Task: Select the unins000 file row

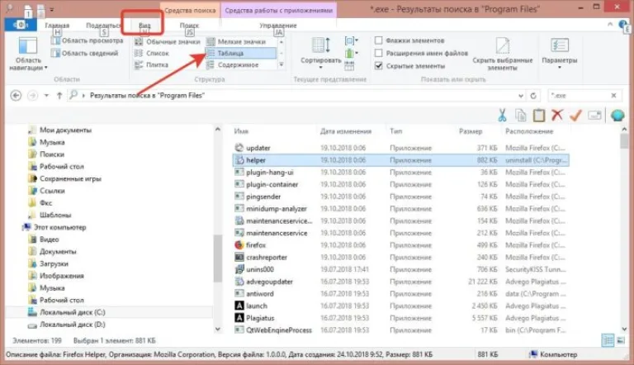Action: pos(400,269)
